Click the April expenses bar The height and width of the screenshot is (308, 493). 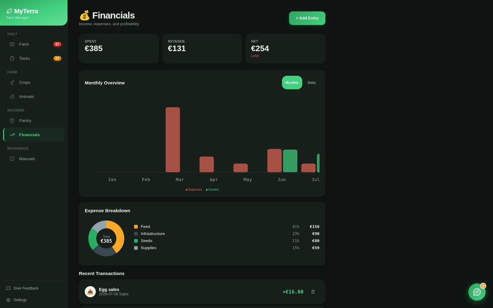207,164
